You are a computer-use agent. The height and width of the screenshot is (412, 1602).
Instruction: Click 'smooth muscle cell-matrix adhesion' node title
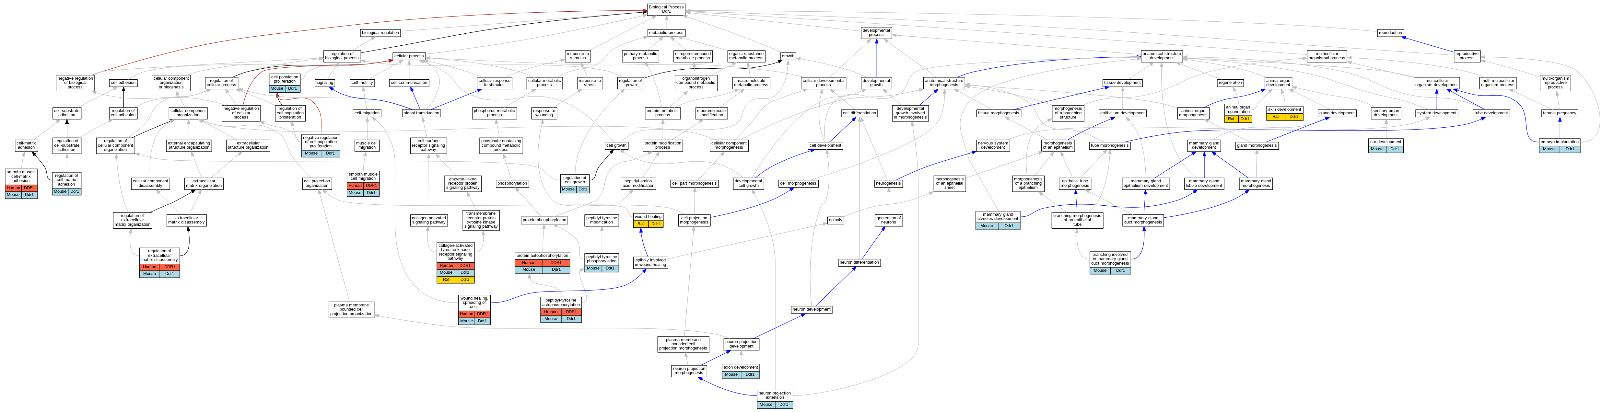click(x=21, y=176)
